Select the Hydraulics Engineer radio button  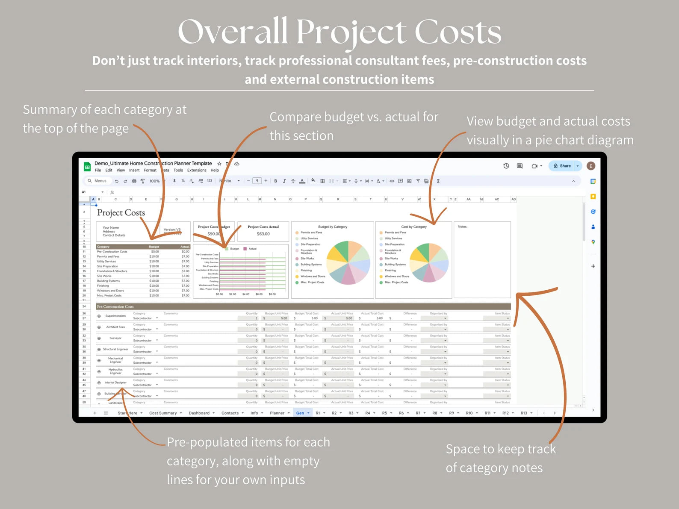(x=99, y=372)
